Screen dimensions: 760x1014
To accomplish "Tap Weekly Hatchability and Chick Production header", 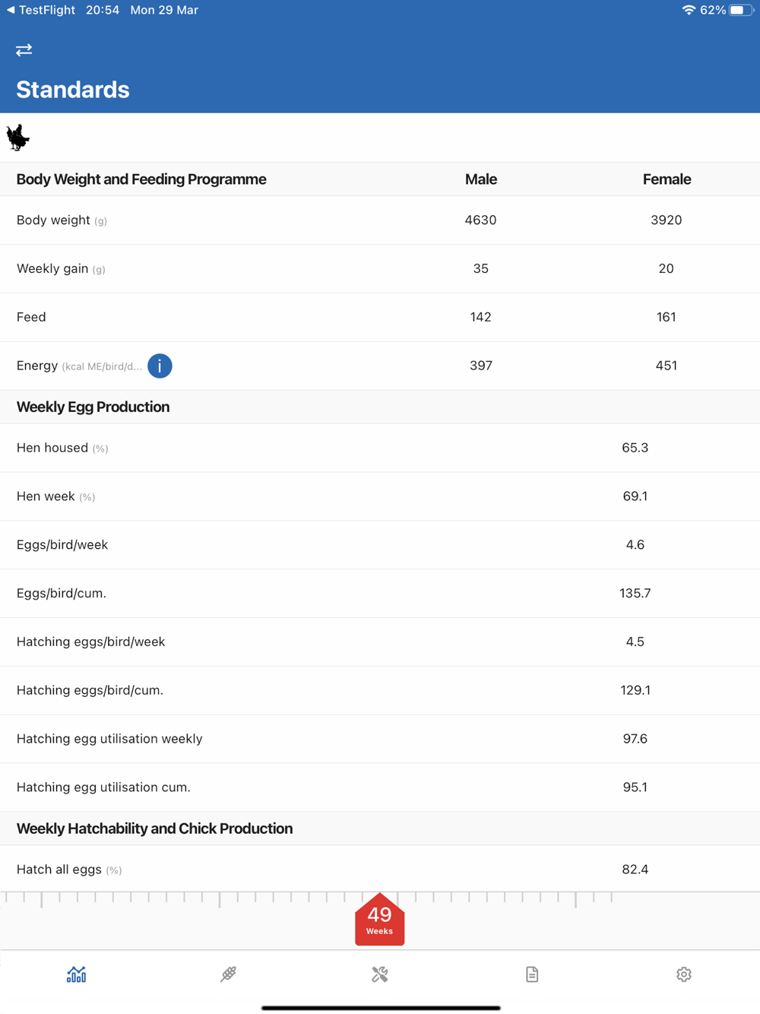I will pyautogui.click(x=154, y=829).
